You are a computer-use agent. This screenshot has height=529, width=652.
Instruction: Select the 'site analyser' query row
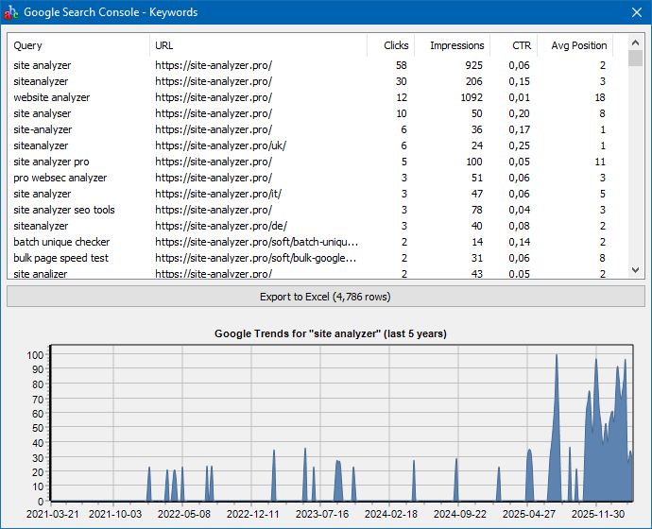click(310, 113)
